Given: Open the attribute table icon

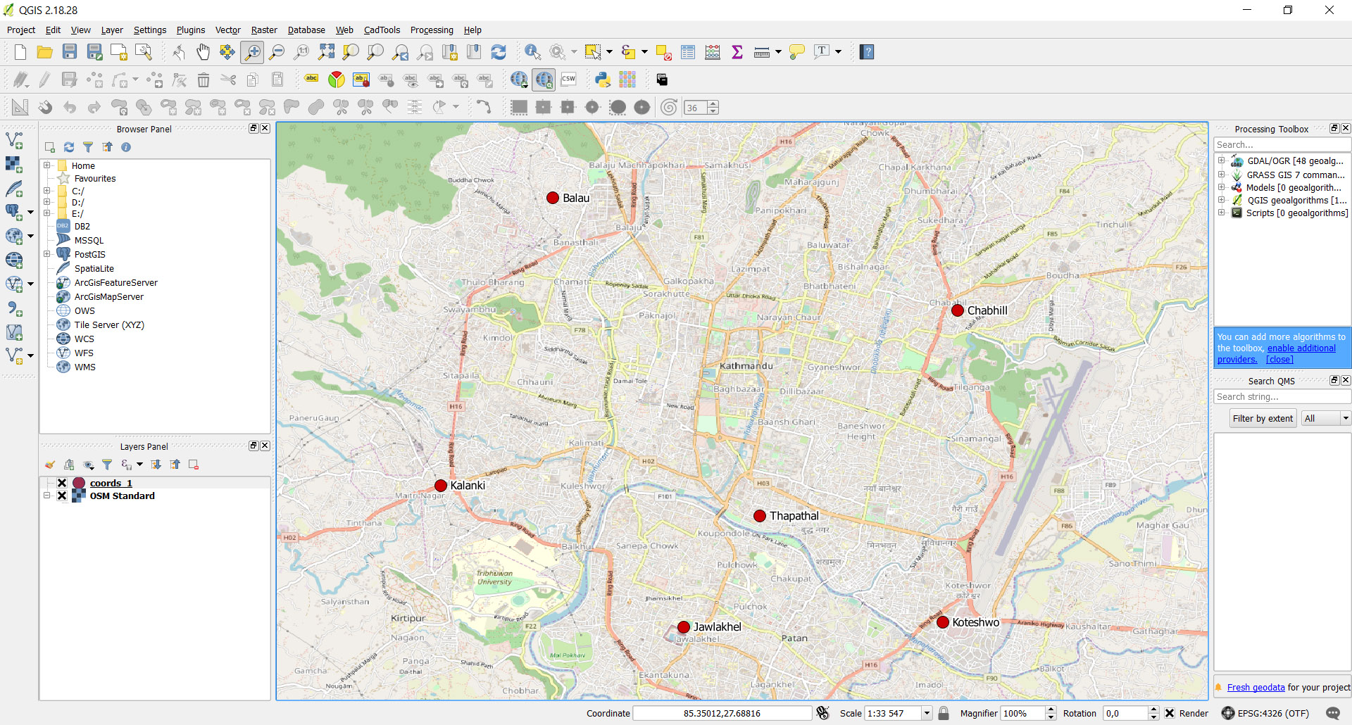Looking at the screenshot, I should point(688,52).
